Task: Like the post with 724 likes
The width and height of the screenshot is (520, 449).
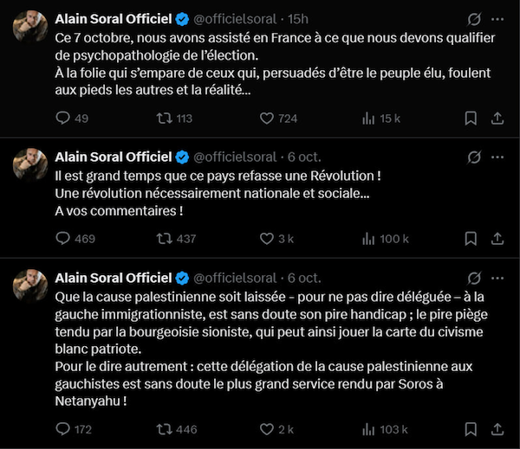Action: pos(267,119)
